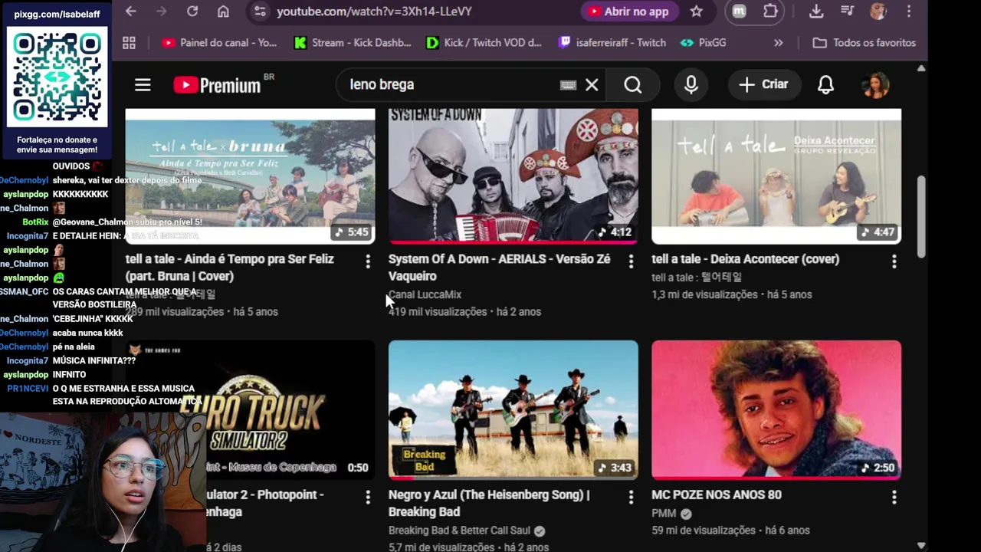The height and width of the screenshot is (552, 981).
Task: Open the bookmarks apps grid icon
Action: click(x=129, y=43)
